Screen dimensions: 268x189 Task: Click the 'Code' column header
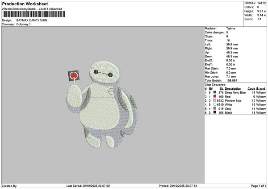(x=251, y=89)
